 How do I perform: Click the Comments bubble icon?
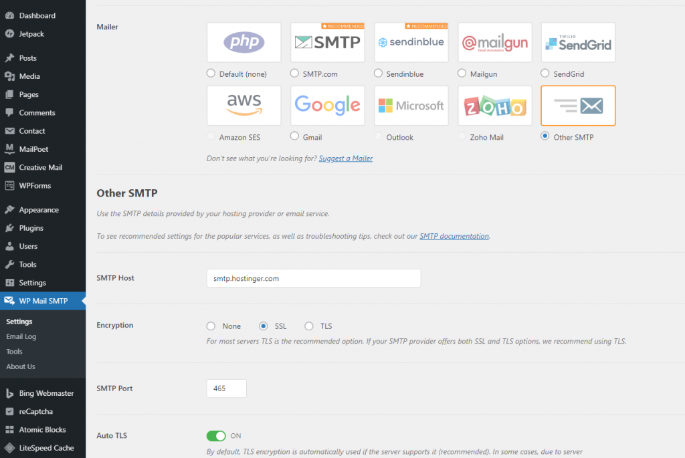click(9, 112)
